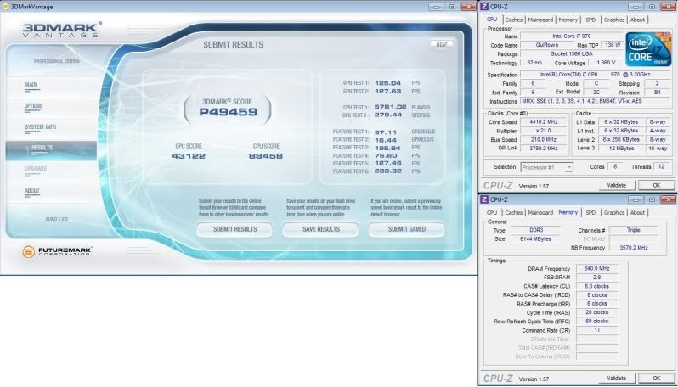Click OK in top CPU-Z window
The image size is (678, 387).
(x=656, y=185)
